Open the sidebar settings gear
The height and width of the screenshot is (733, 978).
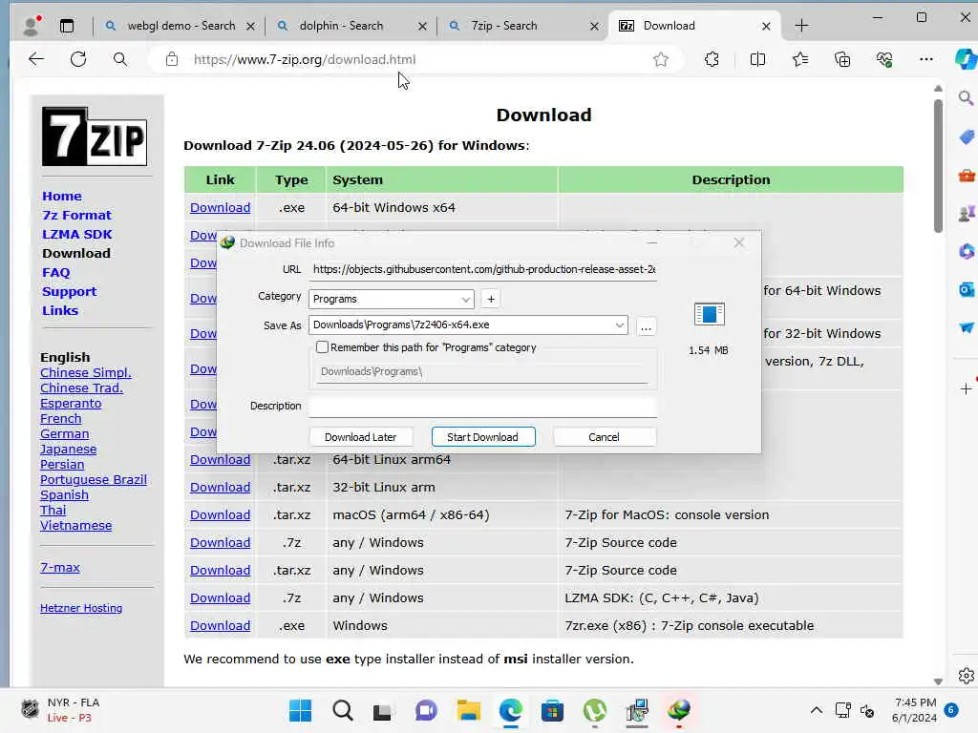[x=967, y=676]
